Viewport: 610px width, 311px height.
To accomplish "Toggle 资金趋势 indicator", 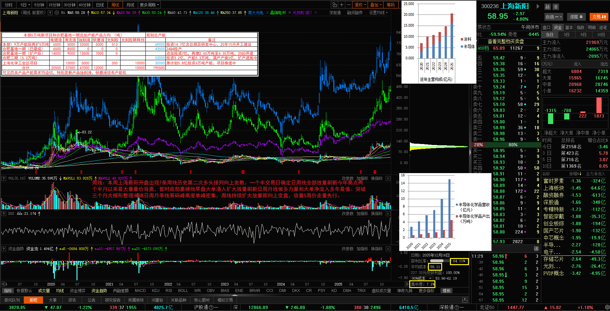I will (99, 291).
